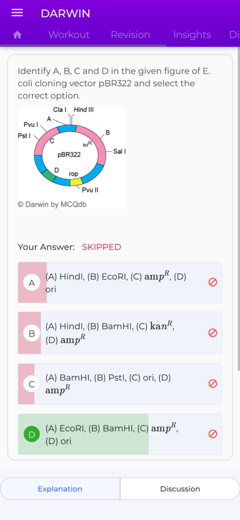Select the green answer circle D
This screenshot has height=520, width=240.
pyautogui.click(x=32, y=435)
